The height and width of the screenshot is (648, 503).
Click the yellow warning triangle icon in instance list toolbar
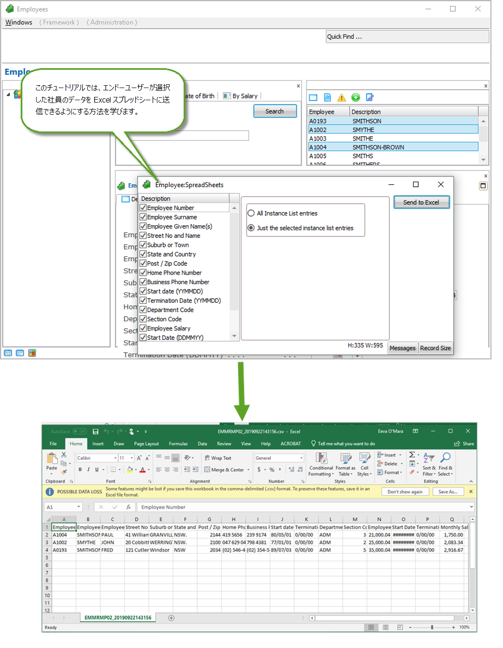click(342, 97)
